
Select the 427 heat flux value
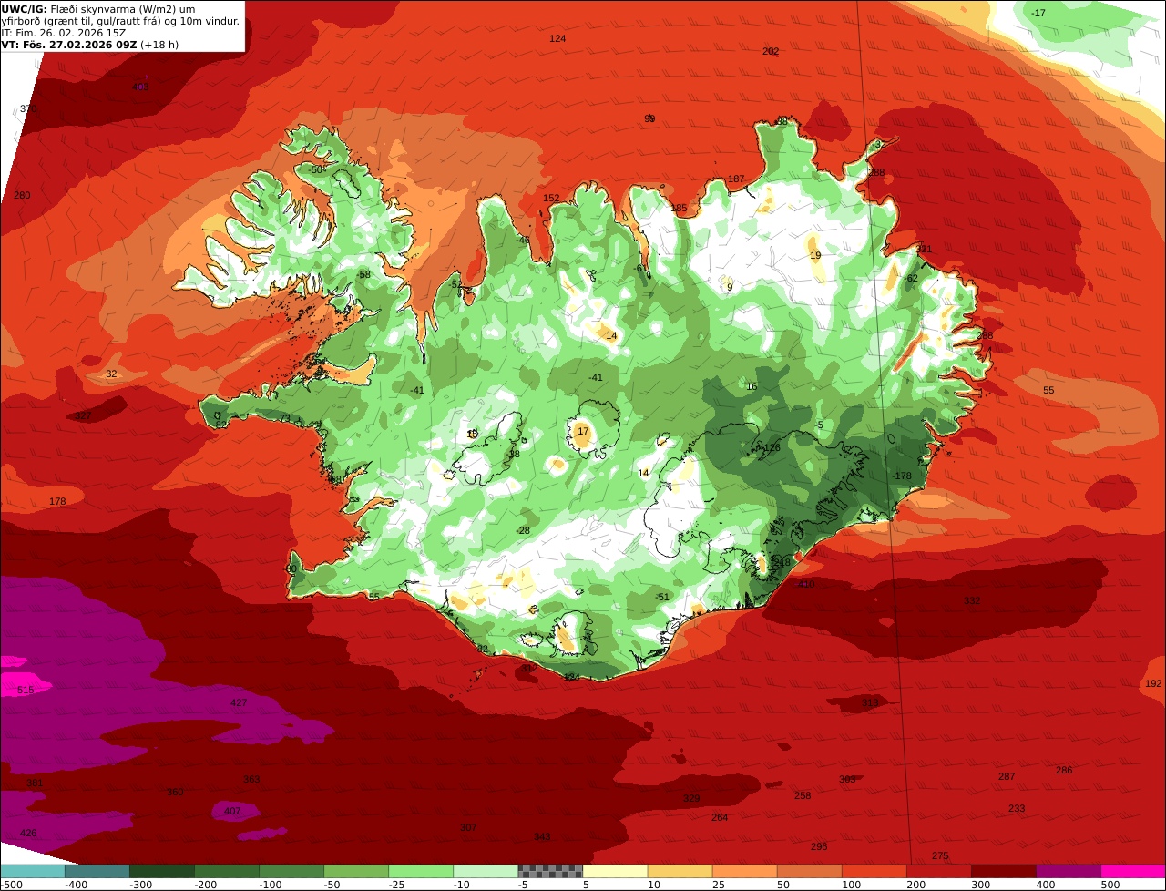click(239, 702)
